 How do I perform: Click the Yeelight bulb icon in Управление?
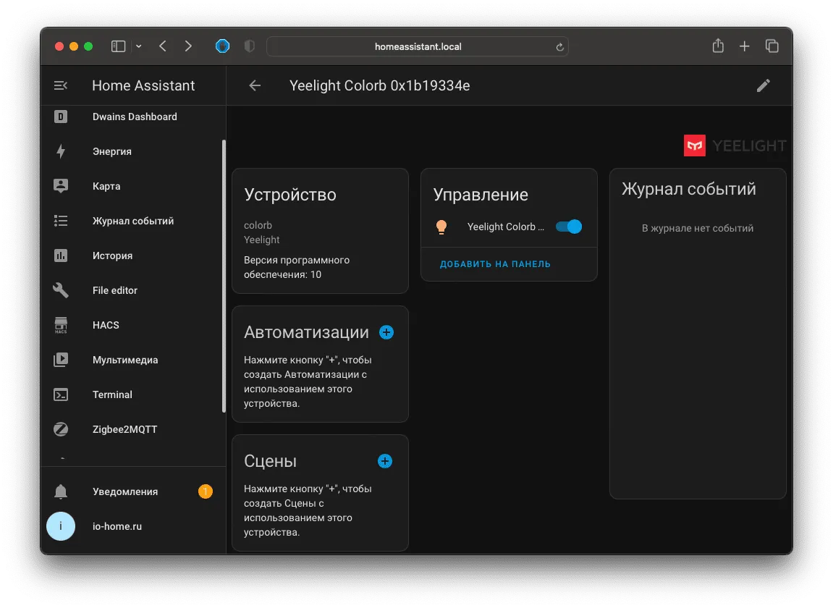point(441,227)
